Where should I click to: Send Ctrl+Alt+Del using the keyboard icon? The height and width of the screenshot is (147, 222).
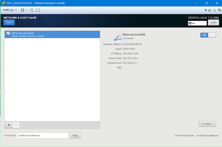click(32, 10)
